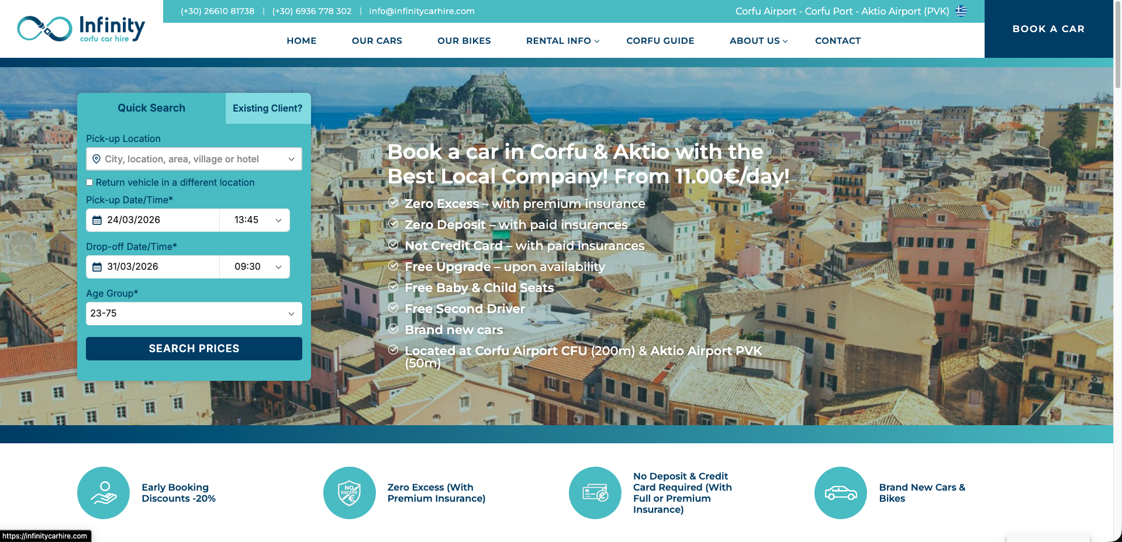Screen dimensions: 1122x542
Task: Click the Zero Excess shield icon
Action: point(349,493)
